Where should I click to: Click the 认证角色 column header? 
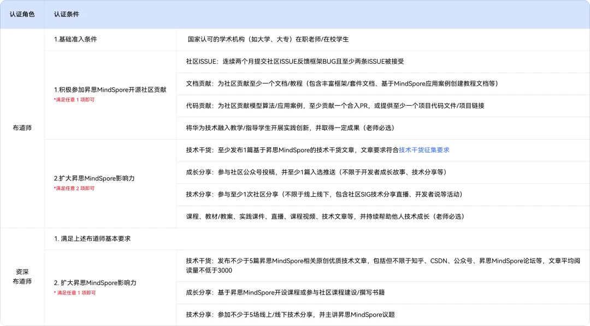click(x=22, y=14)
